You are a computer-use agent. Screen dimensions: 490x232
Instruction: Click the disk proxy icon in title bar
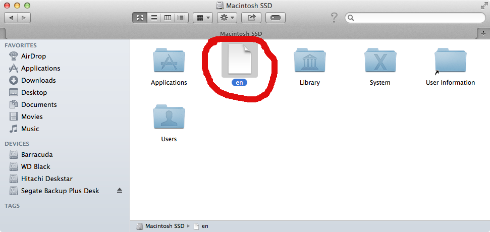click(220, 6)
